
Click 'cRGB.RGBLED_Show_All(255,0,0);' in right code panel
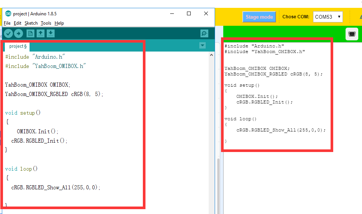281,130
